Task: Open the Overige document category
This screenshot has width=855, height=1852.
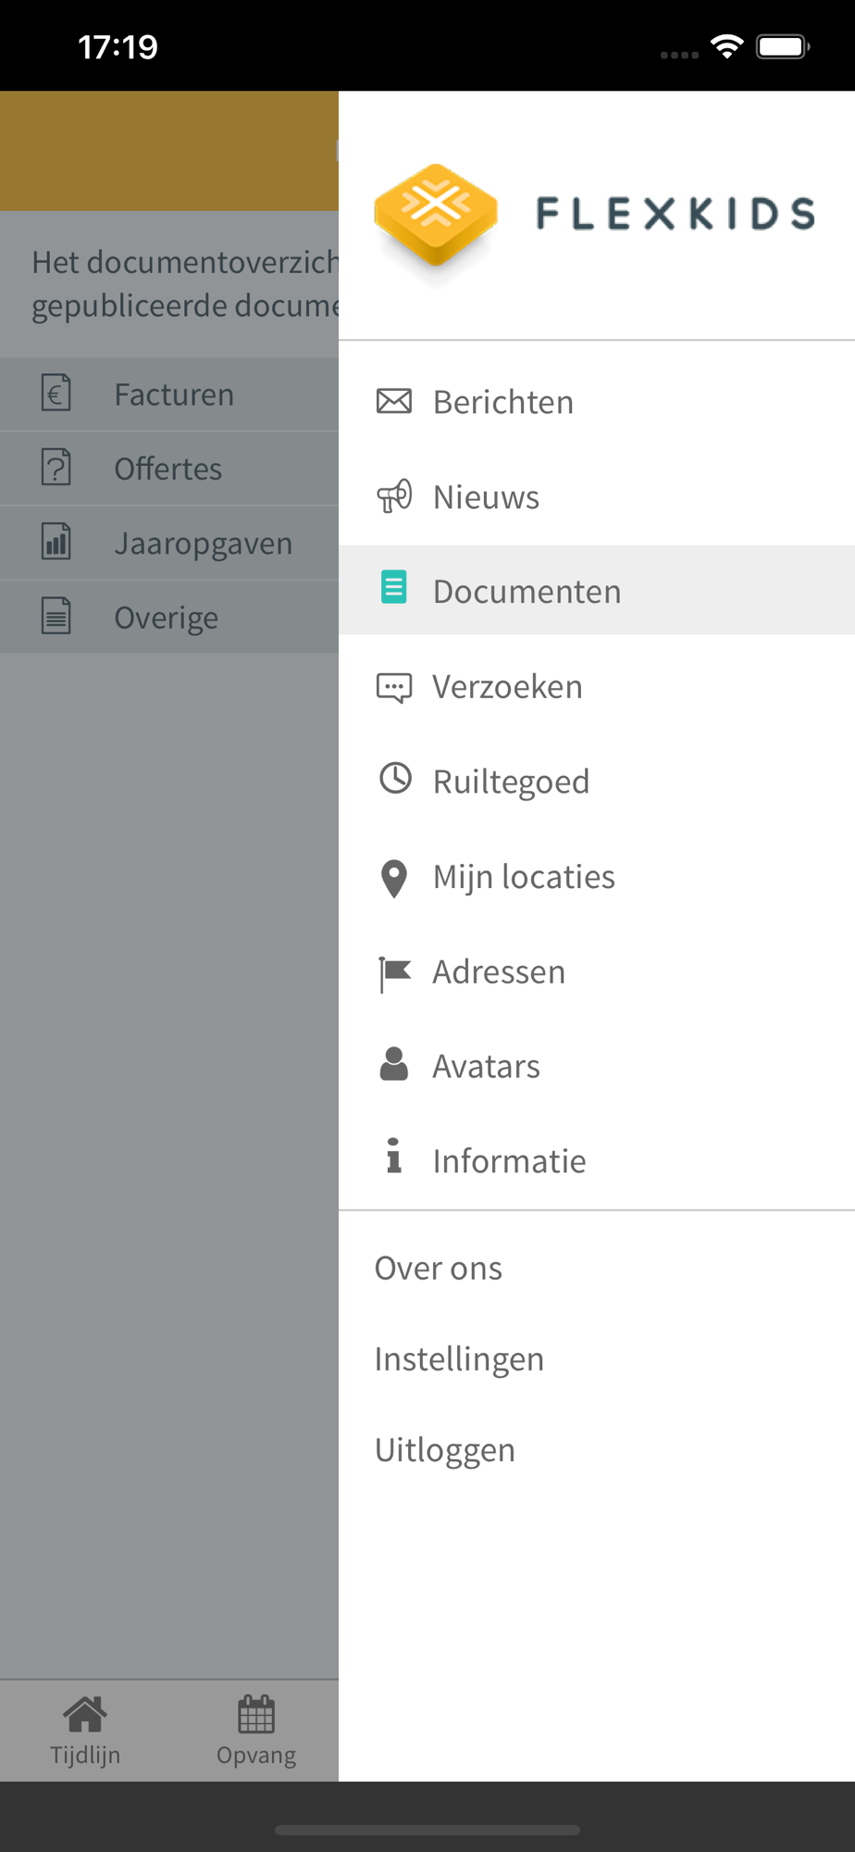Action: [169, 617]
